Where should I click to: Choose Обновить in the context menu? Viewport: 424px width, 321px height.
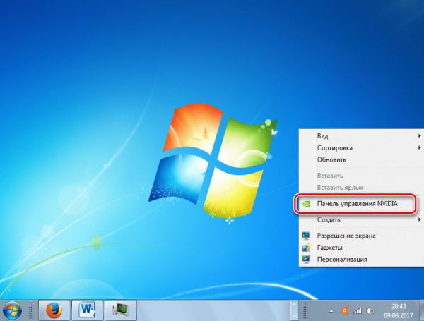point(361,159)
